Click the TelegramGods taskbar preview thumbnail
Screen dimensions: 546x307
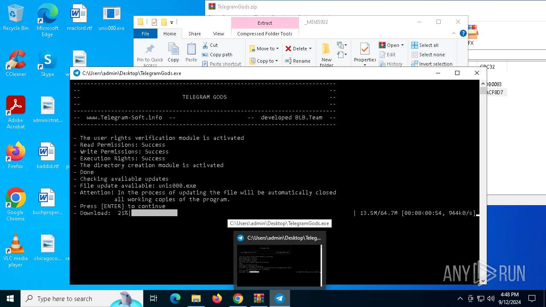(279, 265)
